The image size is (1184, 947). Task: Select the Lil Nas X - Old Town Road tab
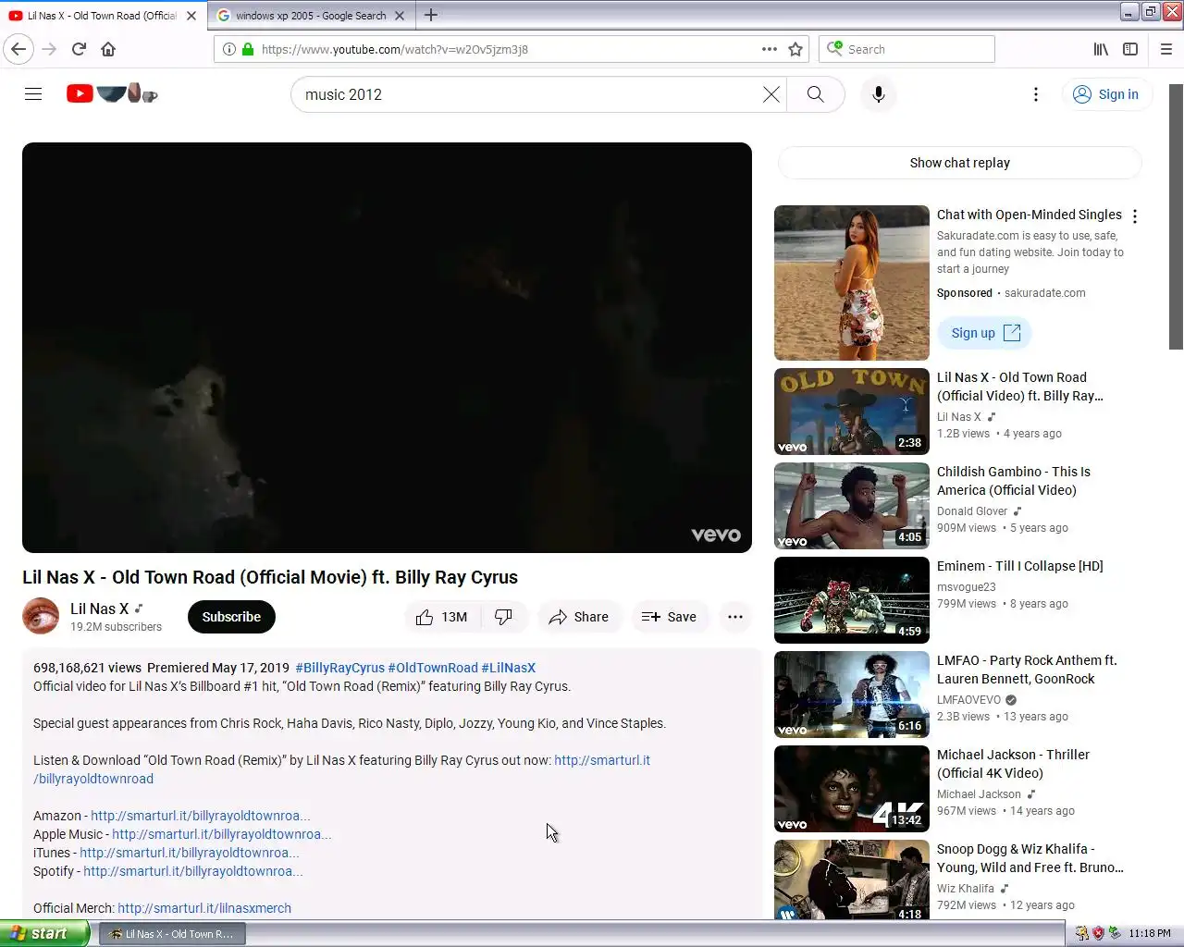102,16
